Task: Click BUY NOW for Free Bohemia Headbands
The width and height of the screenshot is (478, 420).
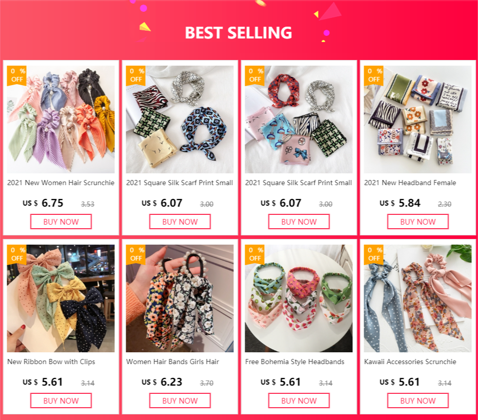Action: 299,401
